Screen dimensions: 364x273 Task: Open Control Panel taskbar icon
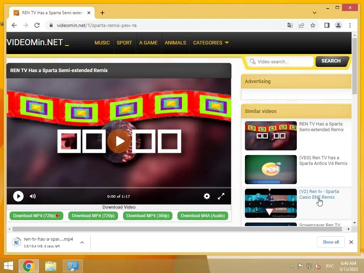(x=73, y=266)
